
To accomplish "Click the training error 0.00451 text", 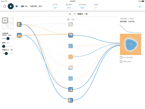I will (x=127, y=19).
